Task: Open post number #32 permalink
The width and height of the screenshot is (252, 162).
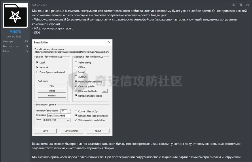Action: 247,5
